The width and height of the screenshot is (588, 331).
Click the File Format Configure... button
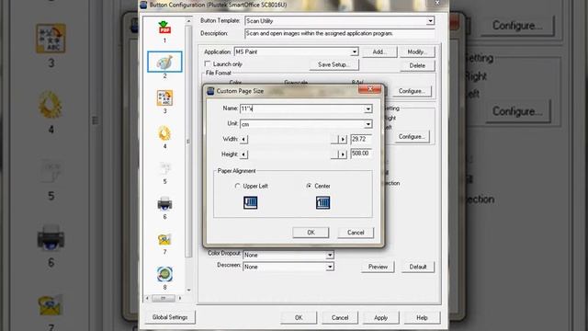point(412,91)
